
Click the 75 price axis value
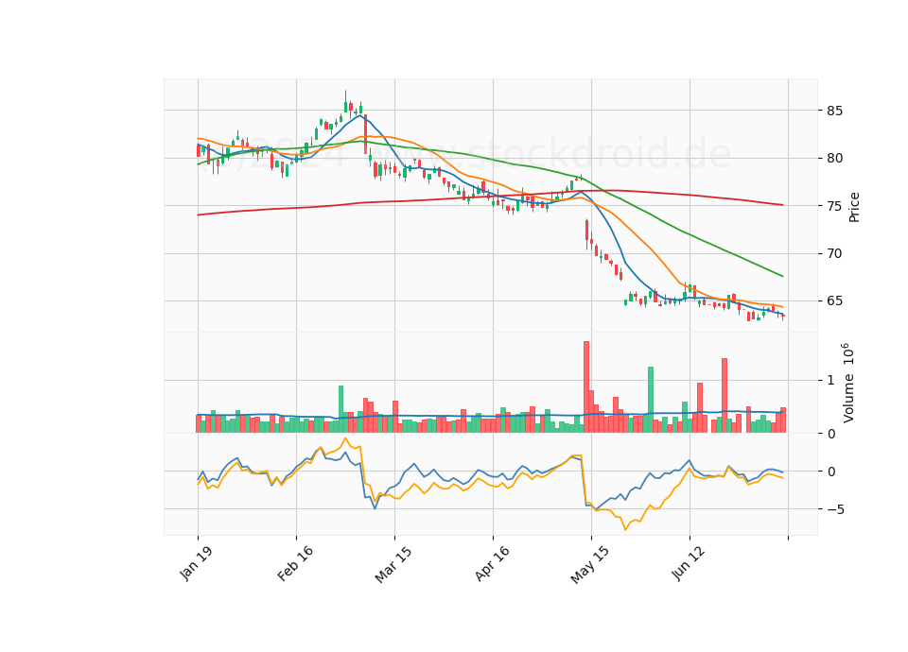point(834,206)
